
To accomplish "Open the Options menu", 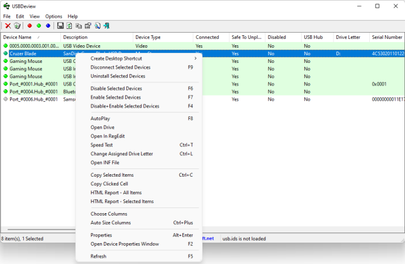I will [x=53, y=16].
